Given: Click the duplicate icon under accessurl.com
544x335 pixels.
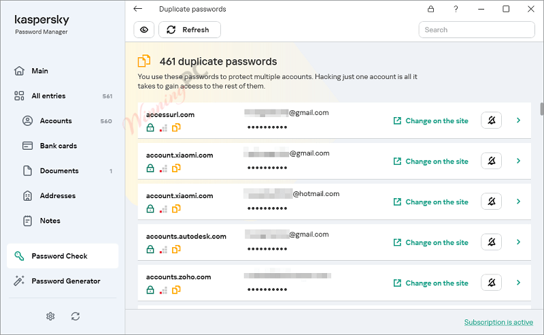Looking at the screenshot, I should click(x=176, y=128).
